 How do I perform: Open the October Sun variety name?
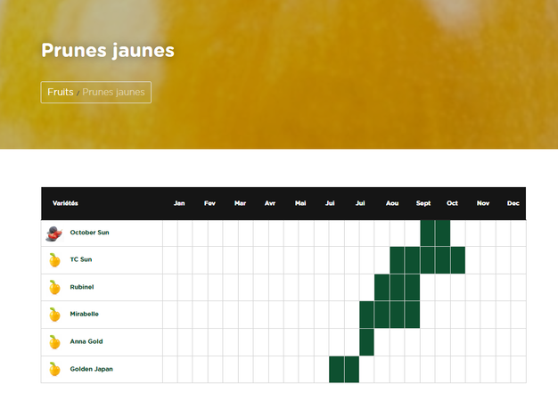pyautogui.click(x=89, y=233)
